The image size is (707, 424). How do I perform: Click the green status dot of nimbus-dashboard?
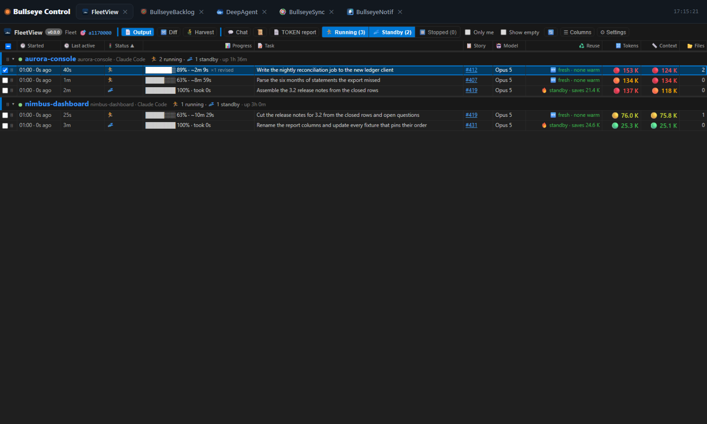tap(20, 105)
